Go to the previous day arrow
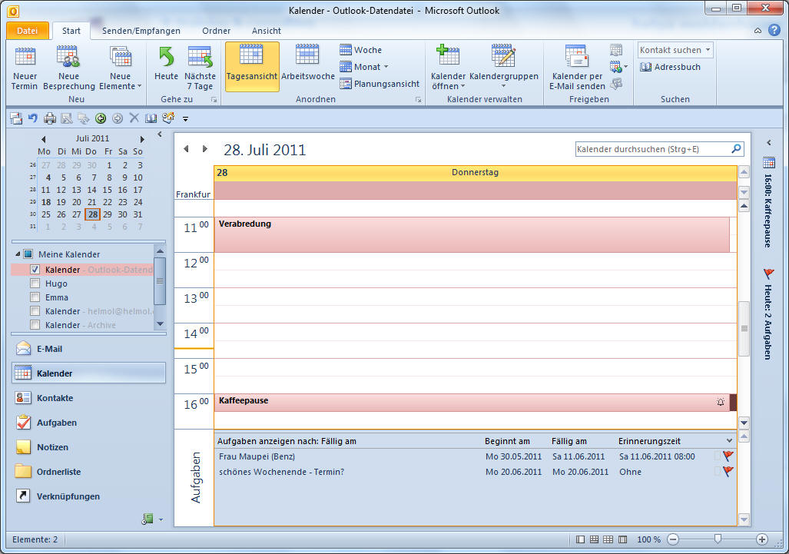The image size is (789, 554). click(x=186, y=149)
